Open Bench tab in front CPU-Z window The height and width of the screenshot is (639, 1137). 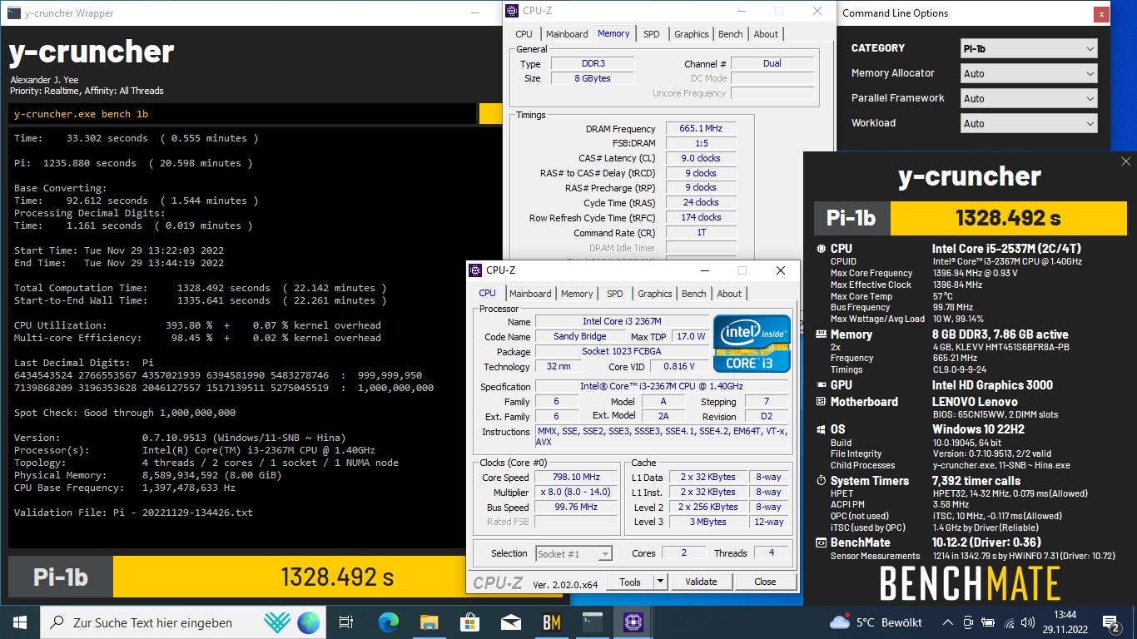(694, 294)
